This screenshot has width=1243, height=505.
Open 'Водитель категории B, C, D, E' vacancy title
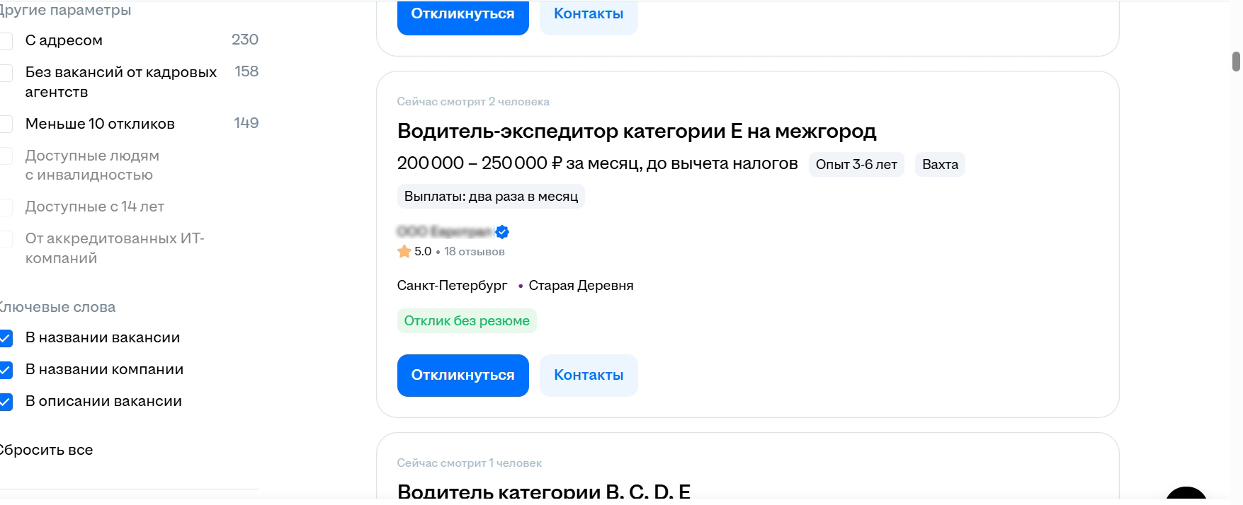coord(544,492)
